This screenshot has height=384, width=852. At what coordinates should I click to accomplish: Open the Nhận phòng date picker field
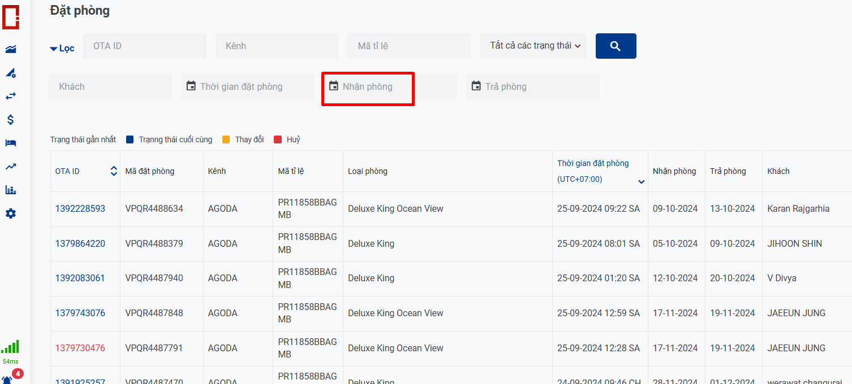coord(389,87)
